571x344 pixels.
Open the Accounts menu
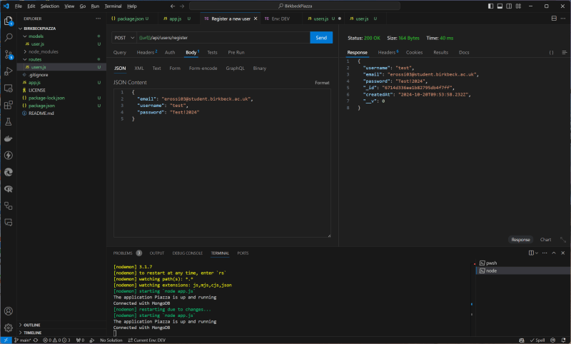coord(8,311)
